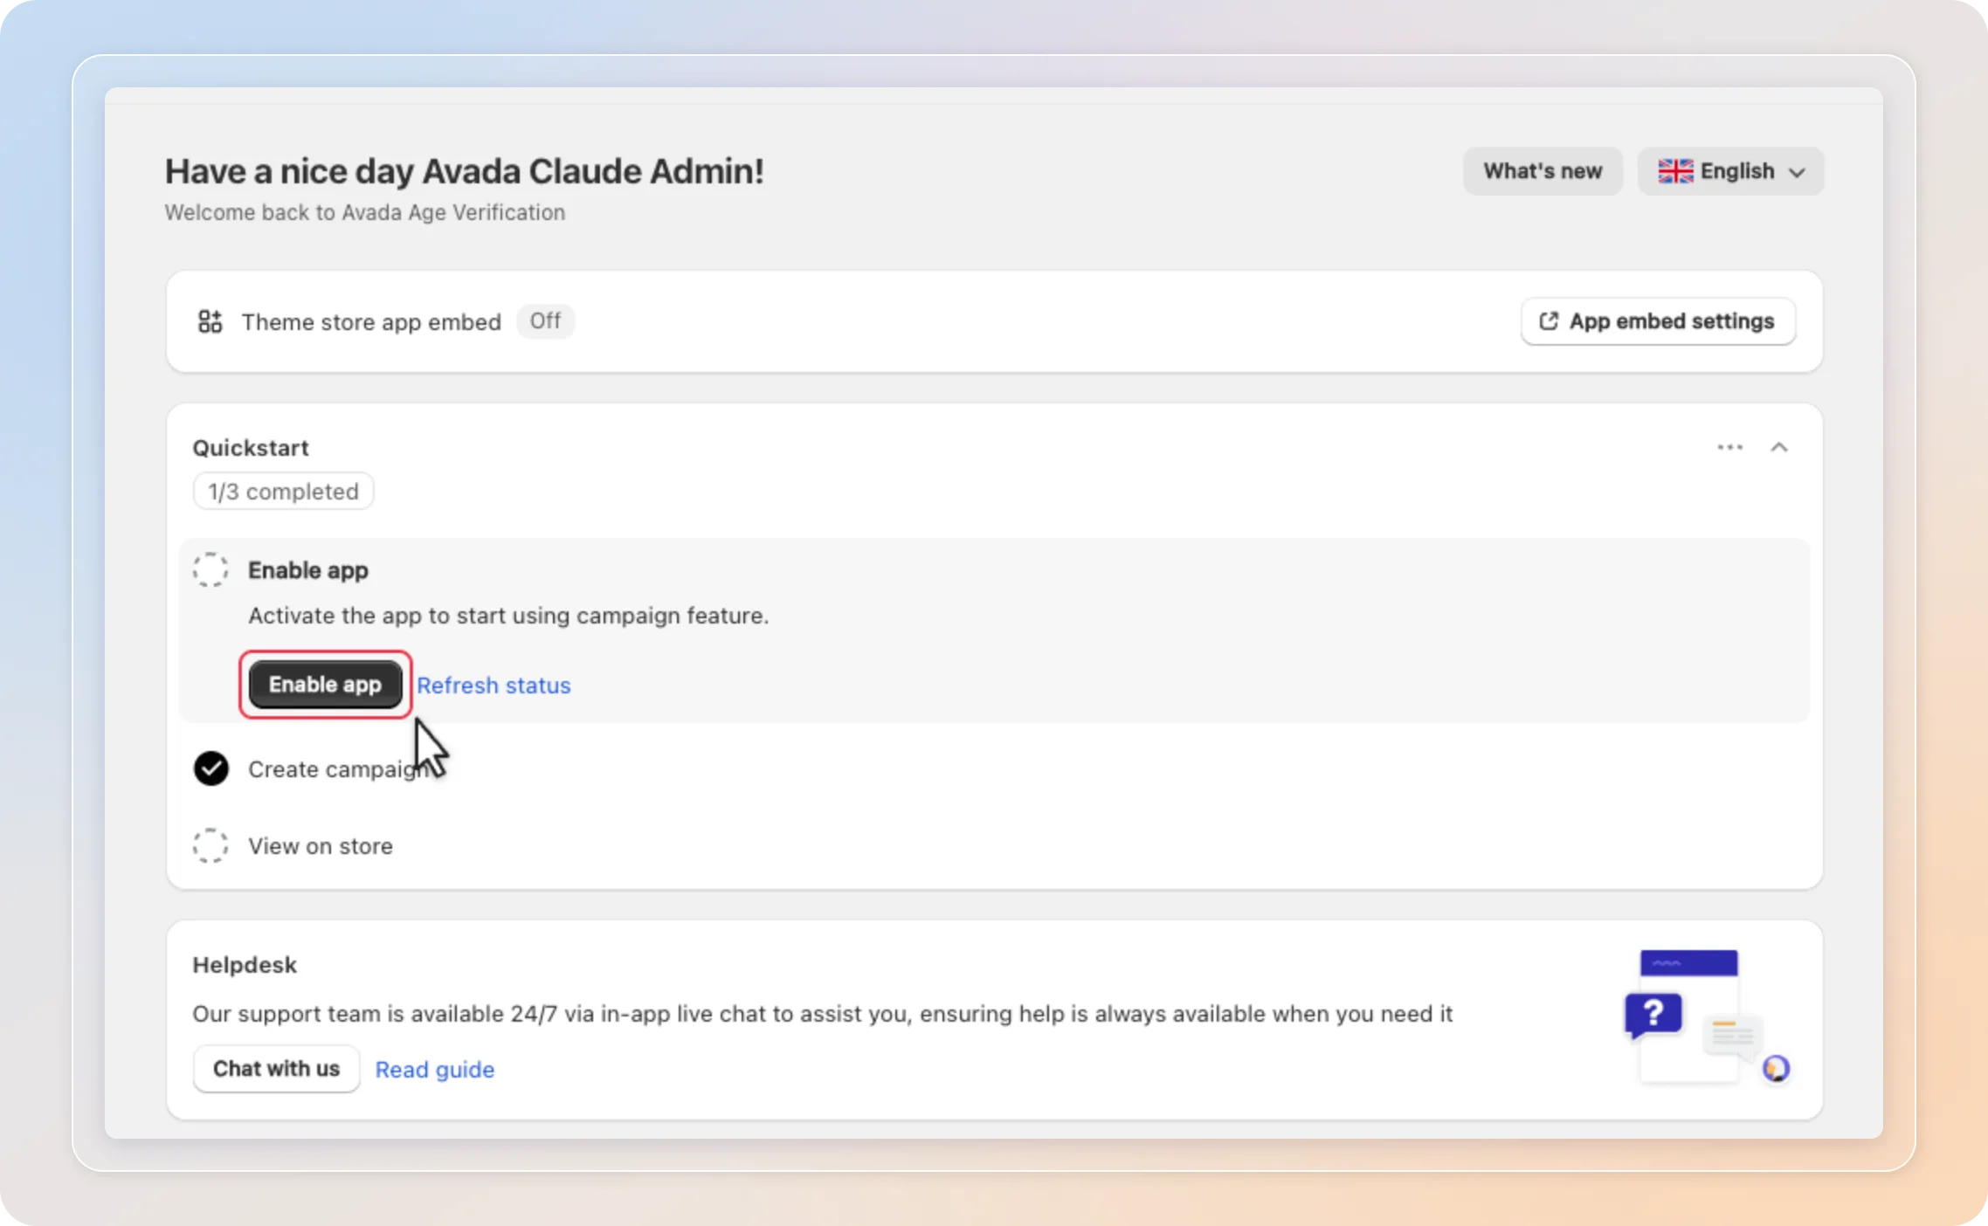This screenshot has width=1988, height=1226.
Task: Click the Theme store app embed icon
Action: click(x=210, y=321)
